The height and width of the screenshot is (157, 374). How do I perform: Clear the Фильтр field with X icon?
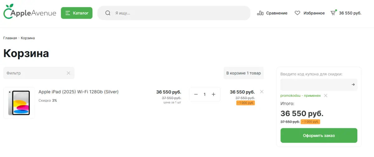tap(69, 73)
